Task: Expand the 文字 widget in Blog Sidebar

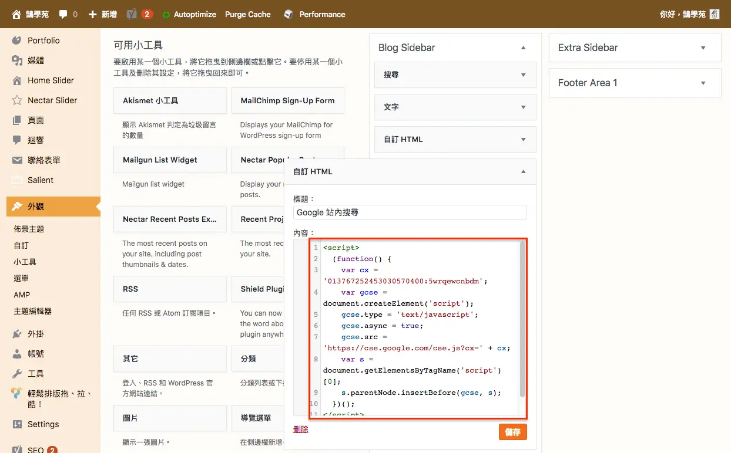Action: [524, 107]
